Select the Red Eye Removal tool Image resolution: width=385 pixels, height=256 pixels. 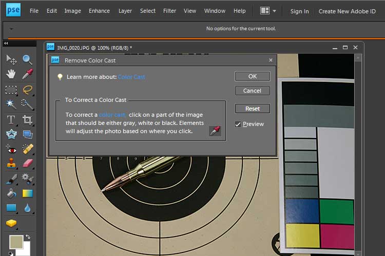(x=11, y=149)
